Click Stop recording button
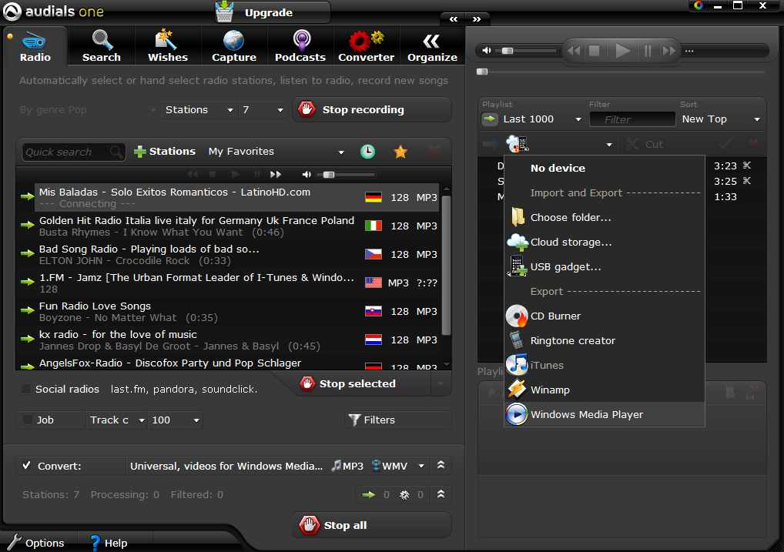The height and width of the screenshot is (552, 784). click(x=372, y=109)
